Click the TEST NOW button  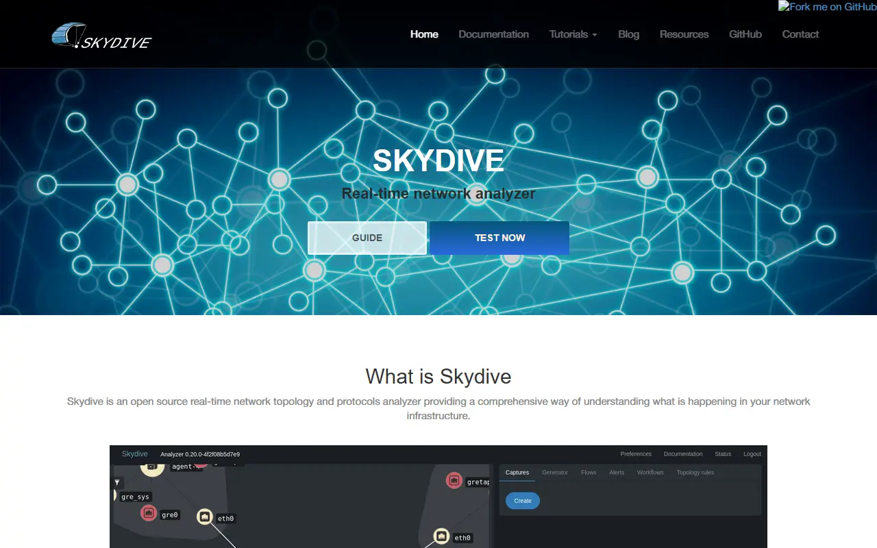(x=500, y=238)
